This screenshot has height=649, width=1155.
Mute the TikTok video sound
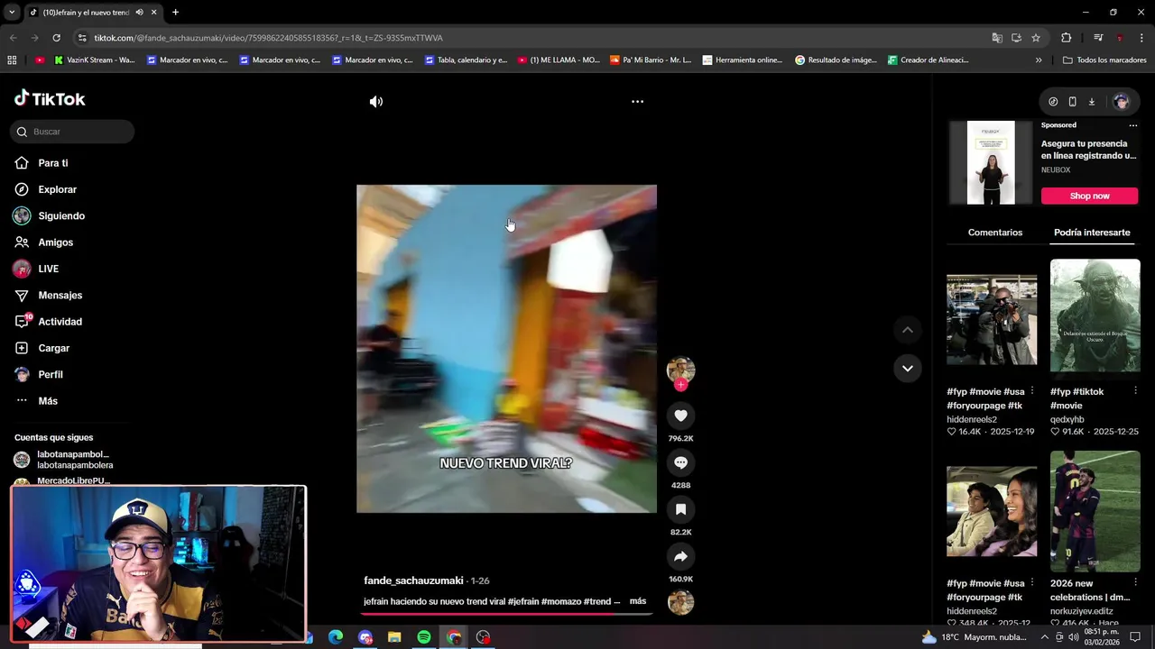(376, 102)
